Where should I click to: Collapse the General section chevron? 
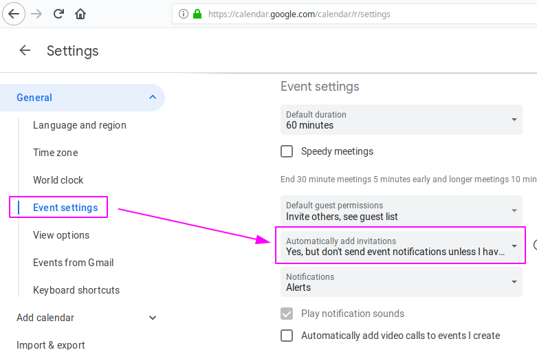click(153, 97)
